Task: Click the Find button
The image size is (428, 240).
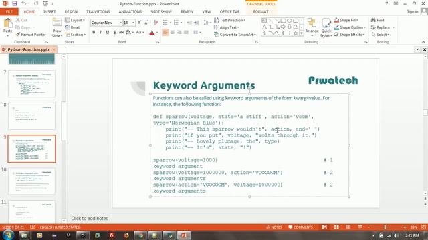Action: [377, 20]
